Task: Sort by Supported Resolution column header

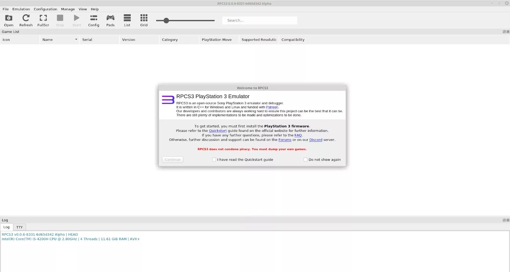Action: 259,40
